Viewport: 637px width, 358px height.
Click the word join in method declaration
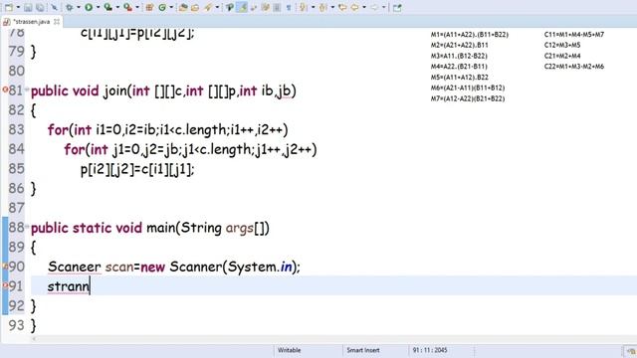pyautogui.click(x=115, y=90)
